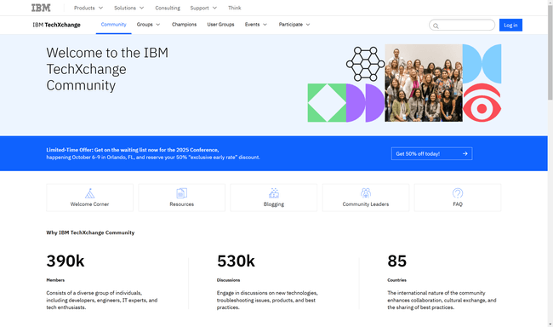The image size is (553, 327).
Task: Click 'Welcome to the IBM TechXchange Community' heading
Action: [107, 69]
